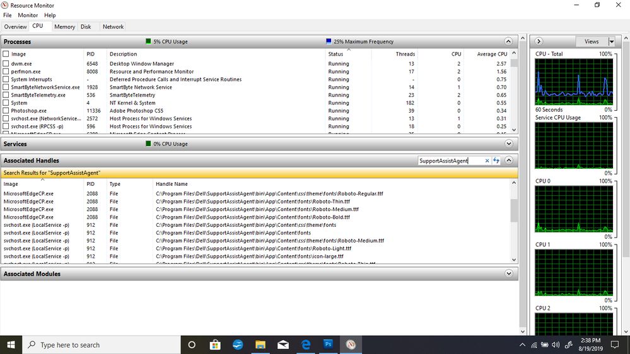Toggle the select-all Image header checkbox
This screenshot has width=630, height=354.
coord(6,54)
